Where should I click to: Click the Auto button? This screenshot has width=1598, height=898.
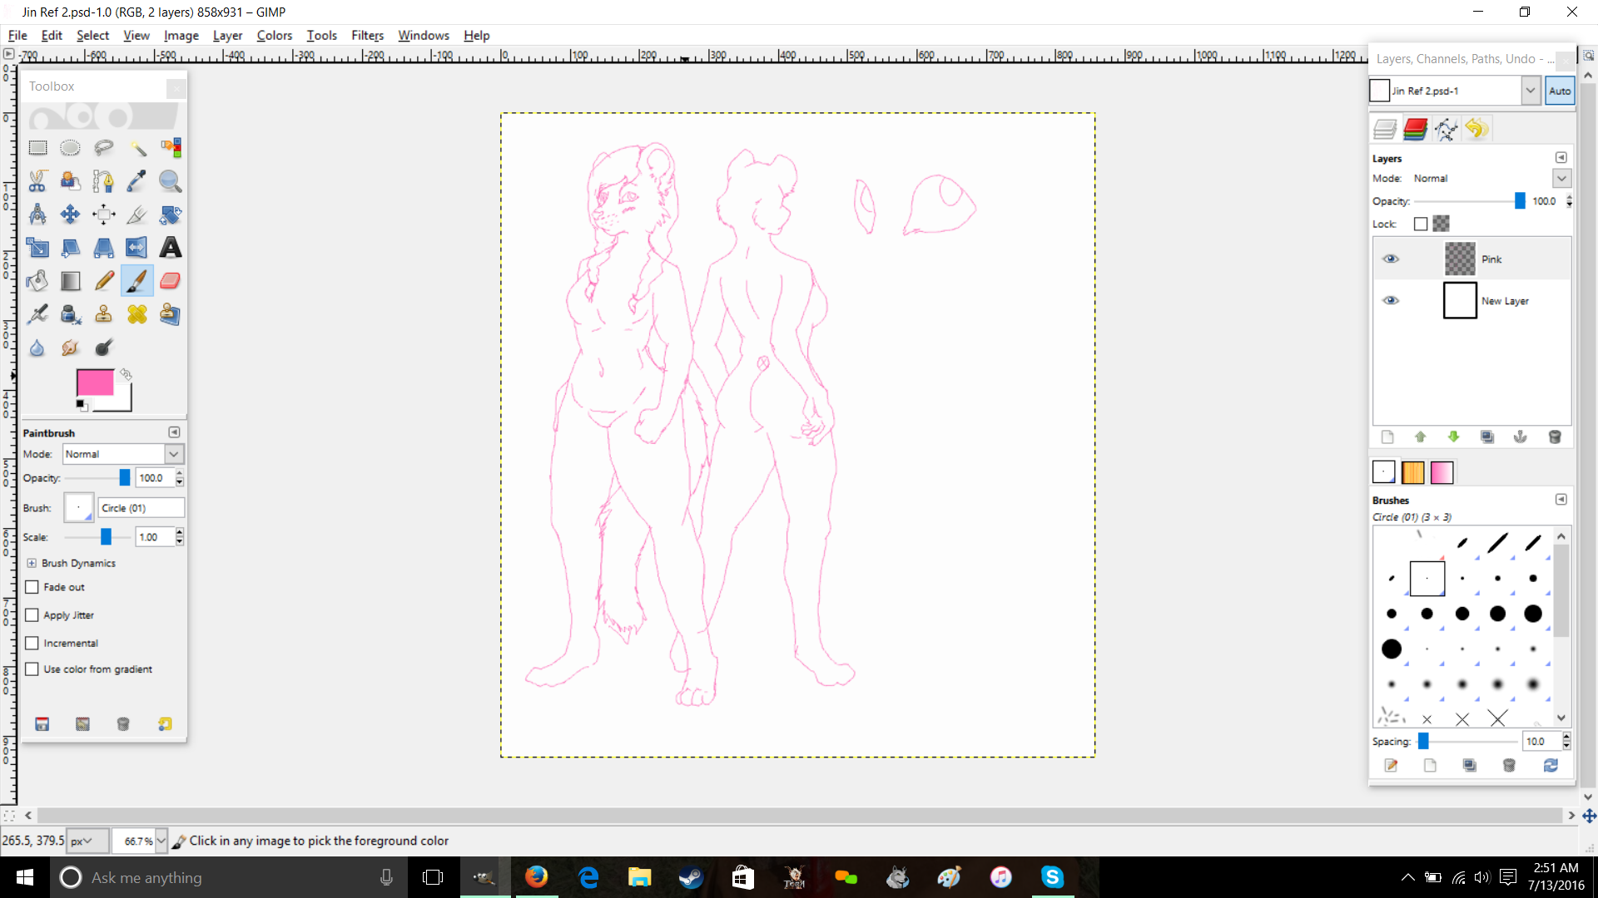click(x=1559, y=91)
